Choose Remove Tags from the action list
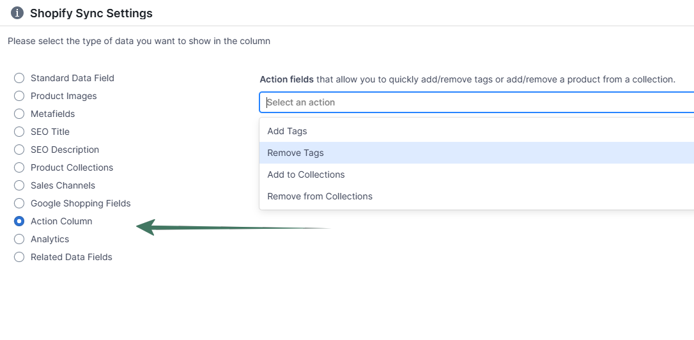The image size is (694, 340). point(477,153)
